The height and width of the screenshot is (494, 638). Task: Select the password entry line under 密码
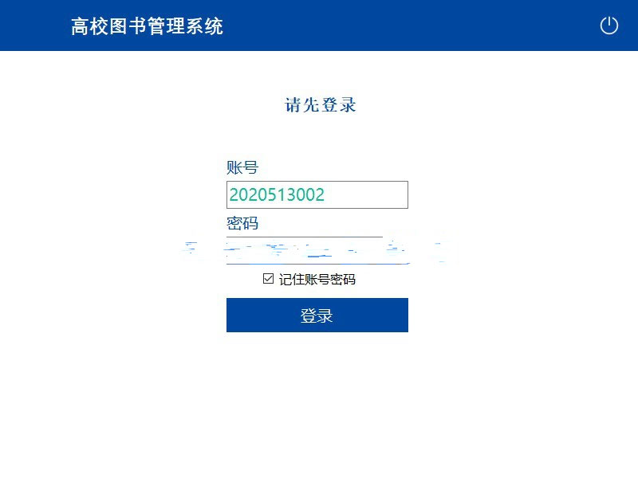(317, 250)
